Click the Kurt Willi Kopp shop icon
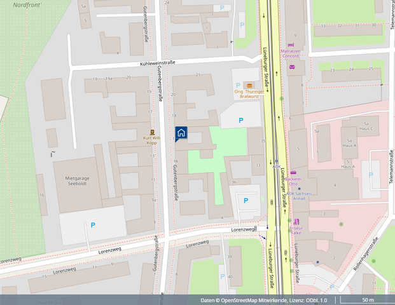 [151, 132]
